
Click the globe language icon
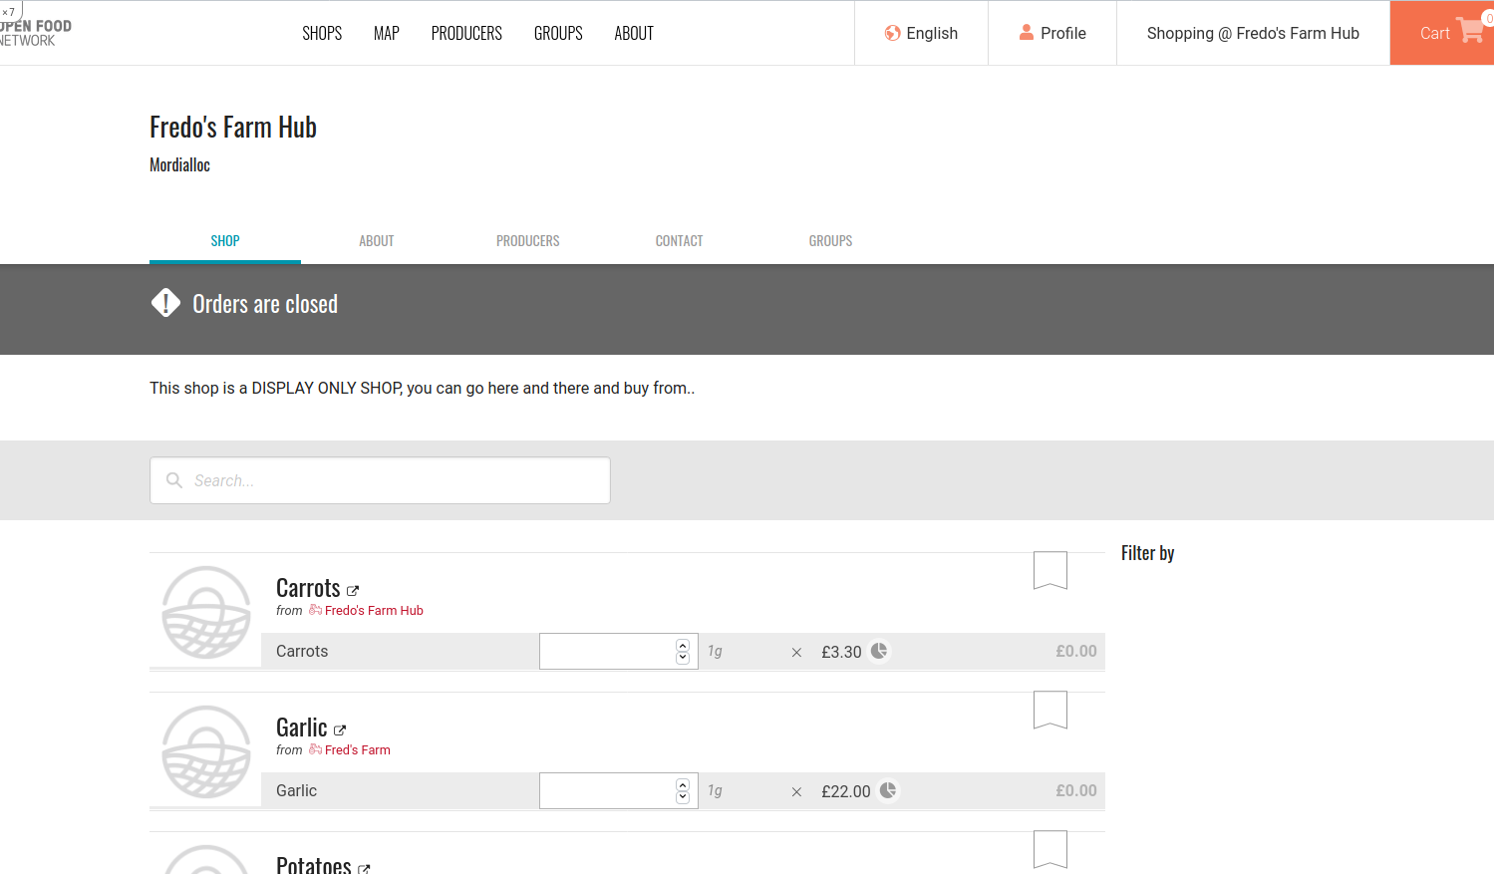click(892, 33)
